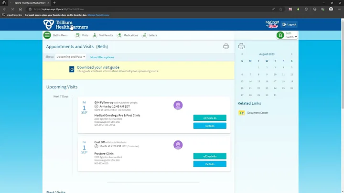Click the Cast Off visit title
This screenshot has width=344, height=193.
(99, 142)
